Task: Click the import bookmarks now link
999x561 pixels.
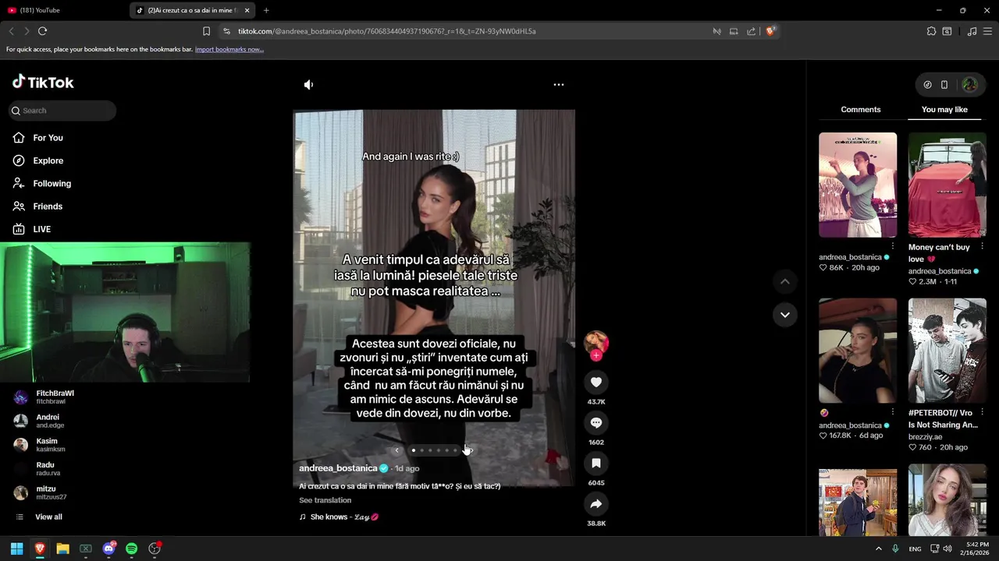Action: click(x=229, y=49)
